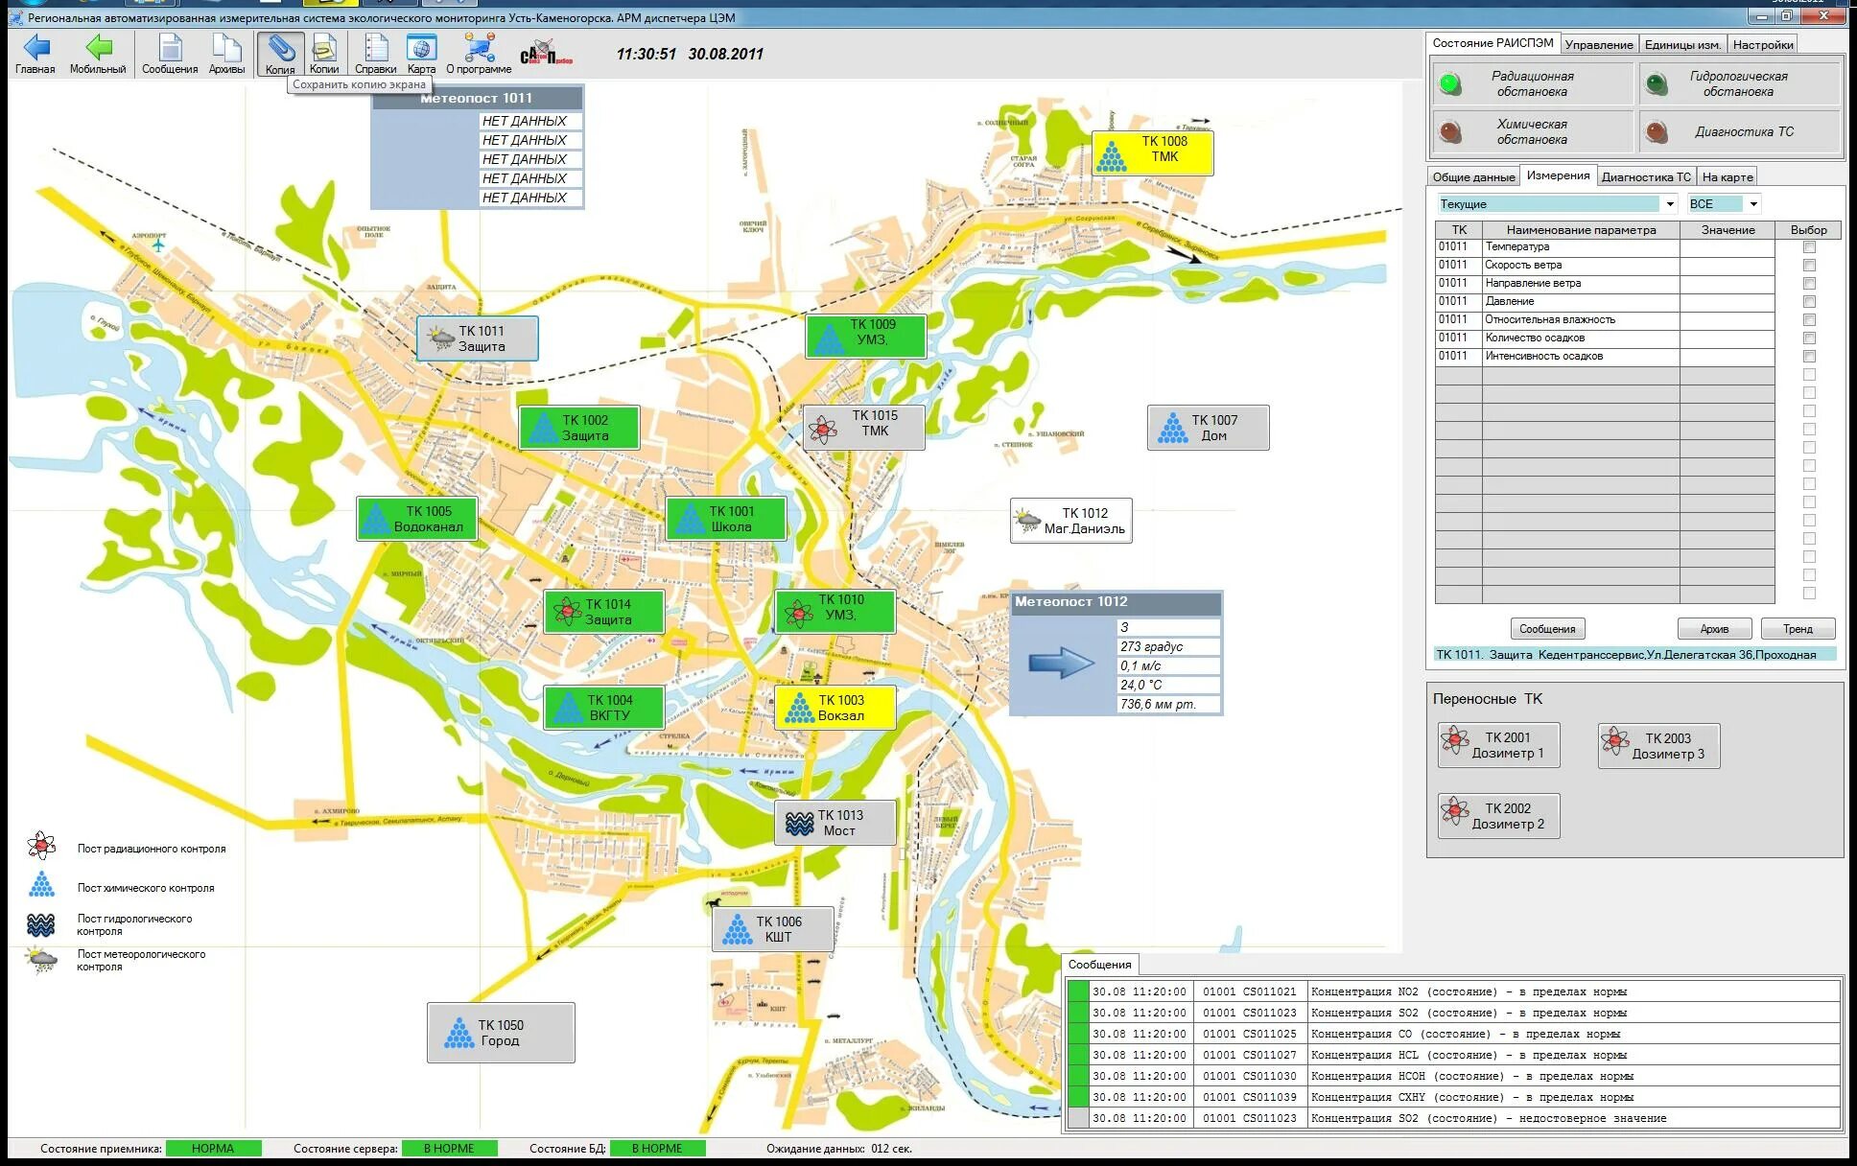Tick the Температура row checkbox
Screen dimensions: 1857x1166
[x=1809, y=247]
